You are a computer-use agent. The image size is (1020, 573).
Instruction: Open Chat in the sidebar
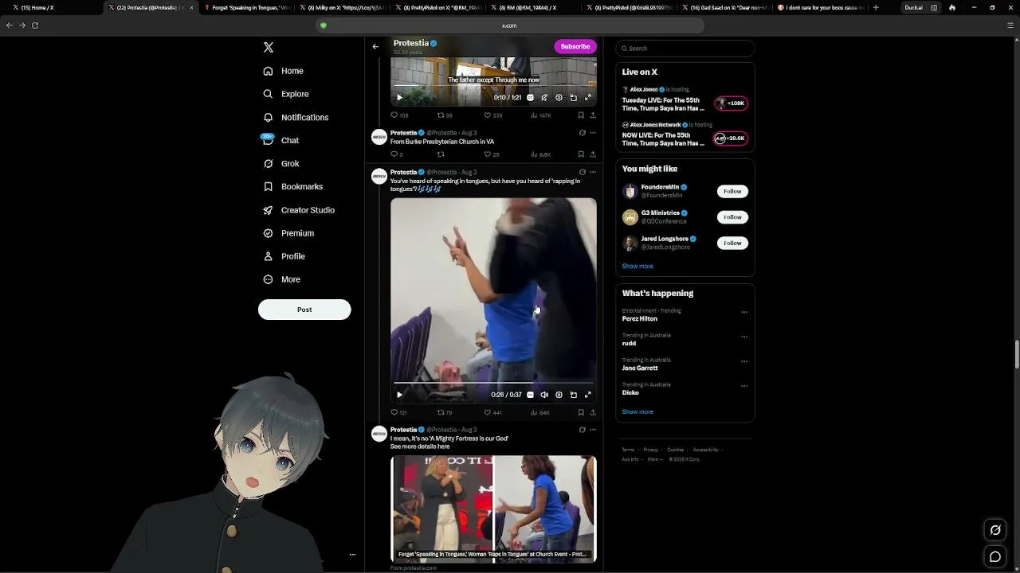pos(280,140)
